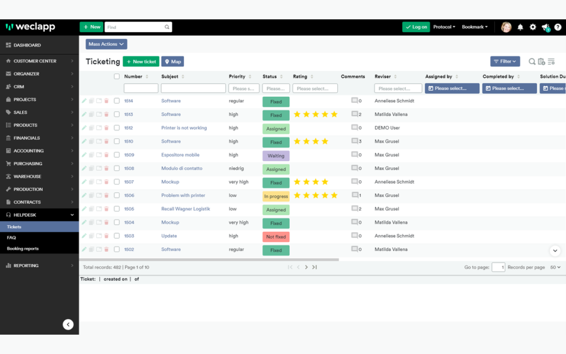Viewport: 566px width, 354px height.
Task: Open the Mass Actions dropdown
Action: click(x=106, y=44)
